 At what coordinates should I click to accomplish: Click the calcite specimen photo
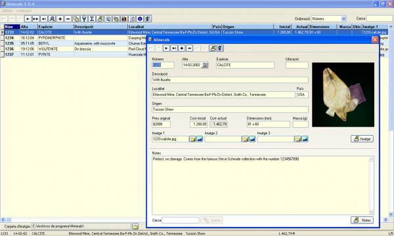point(343,94)
